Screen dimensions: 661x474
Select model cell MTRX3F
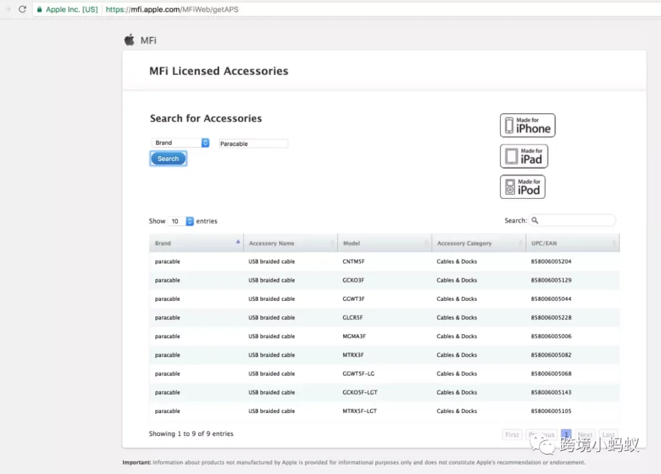point(353,355)
